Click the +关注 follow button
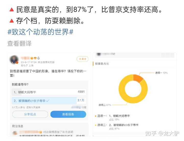184x141 pixels. (x=82, y=59)
